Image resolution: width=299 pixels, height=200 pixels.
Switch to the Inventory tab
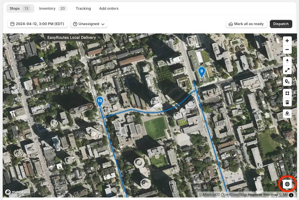(53, 8)
